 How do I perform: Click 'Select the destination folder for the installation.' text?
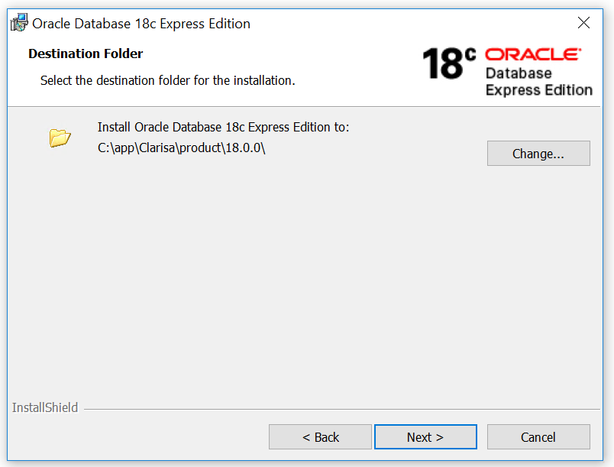pyautogui.click(x=167, y=80)
